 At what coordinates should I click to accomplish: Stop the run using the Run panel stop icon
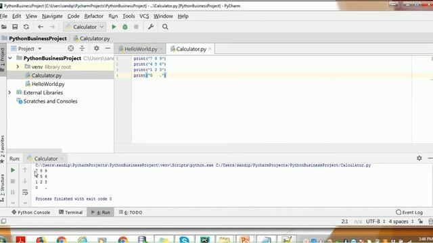(13, 182)
